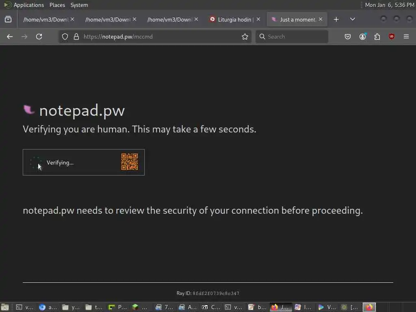Click the last Firefox taskbar button

(x=369, y=307)
